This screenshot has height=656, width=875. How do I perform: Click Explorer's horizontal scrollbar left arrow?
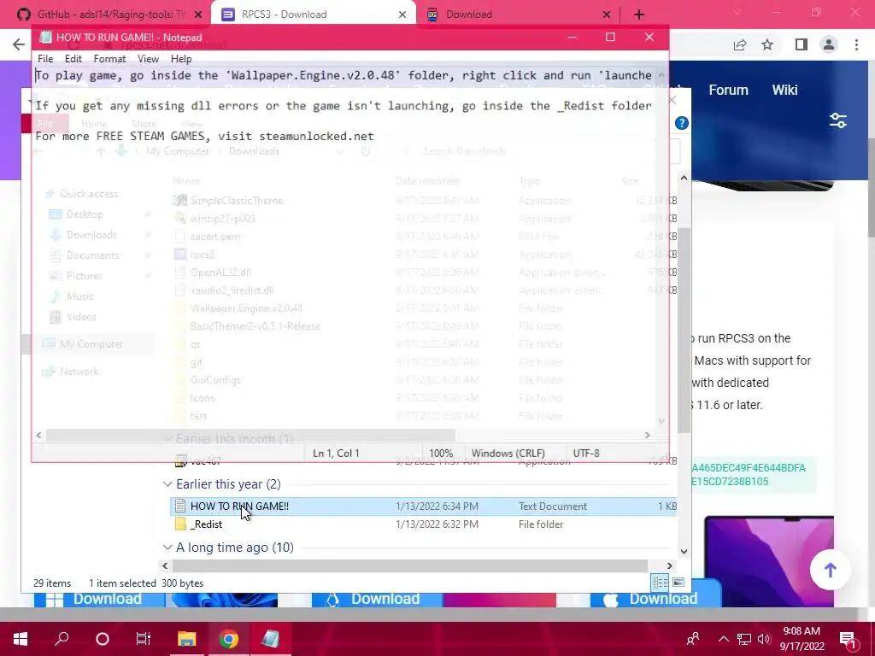(165, 565)
